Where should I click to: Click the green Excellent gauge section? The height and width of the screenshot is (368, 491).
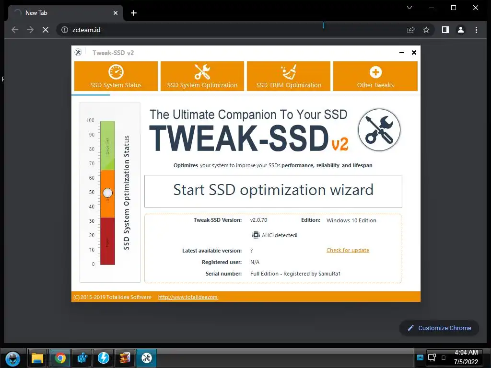click(x=107, y=146)
